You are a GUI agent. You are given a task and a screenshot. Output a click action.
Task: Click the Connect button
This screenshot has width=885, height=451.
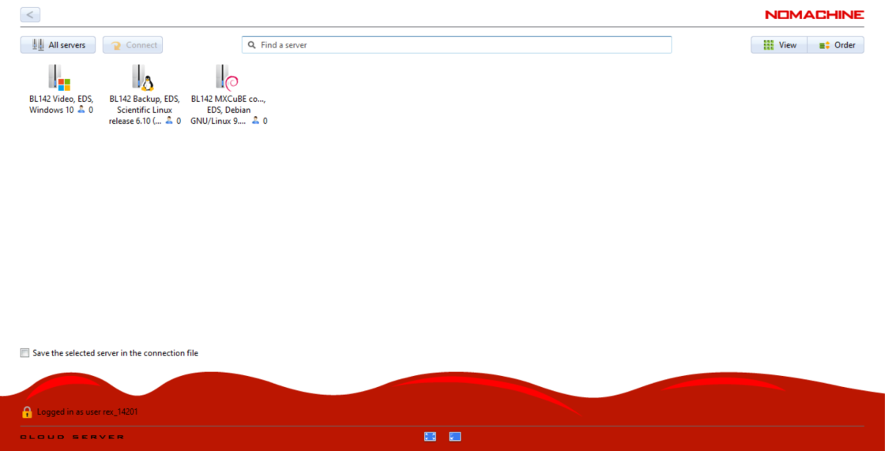133,45
